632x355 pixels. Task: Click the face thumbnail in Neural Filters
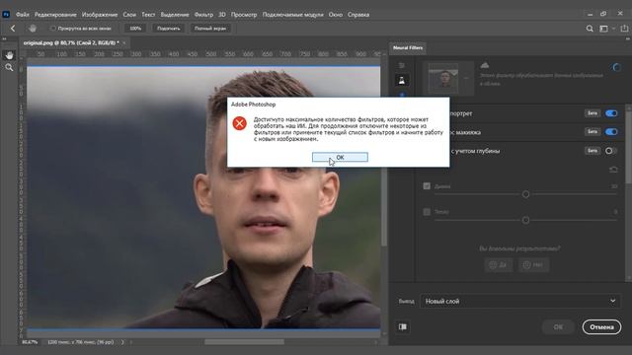(x=443, y=78)
